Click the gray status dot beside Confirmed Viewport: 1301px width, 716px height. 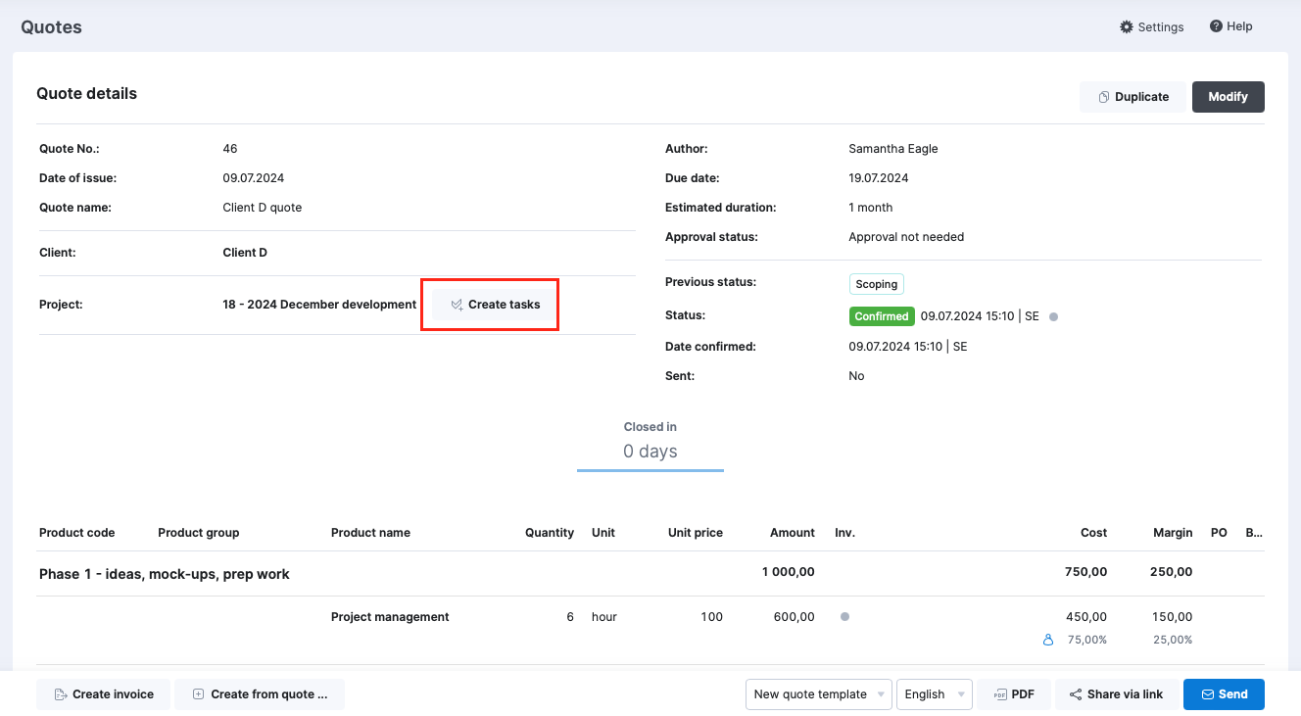1053,315
